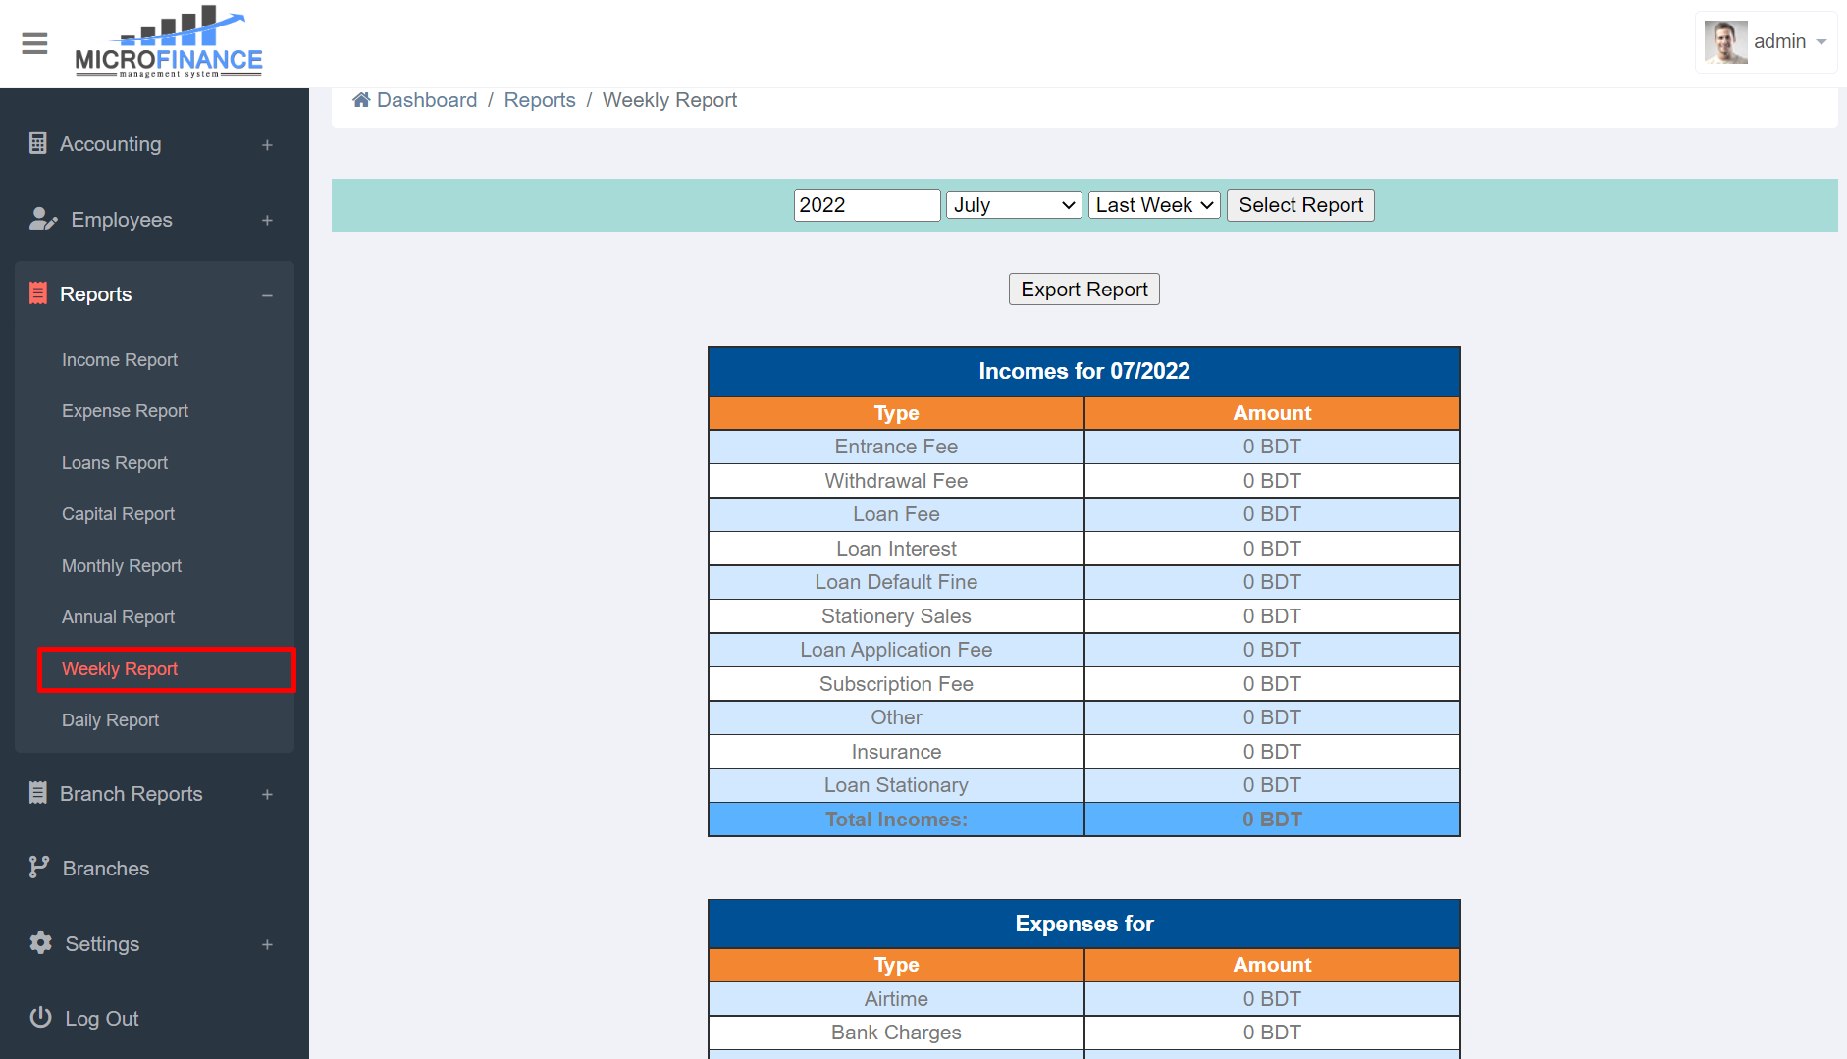Click the Employees user-edit icon
The image size is (1847, 1059).
43,219
